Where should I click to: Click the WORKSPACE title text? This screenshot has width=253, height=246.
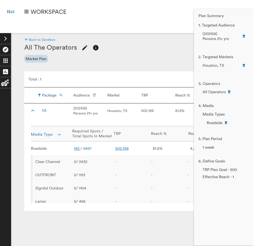pyautogui.click(x=49, y=12)
